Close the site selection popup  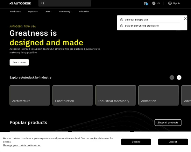185,19
